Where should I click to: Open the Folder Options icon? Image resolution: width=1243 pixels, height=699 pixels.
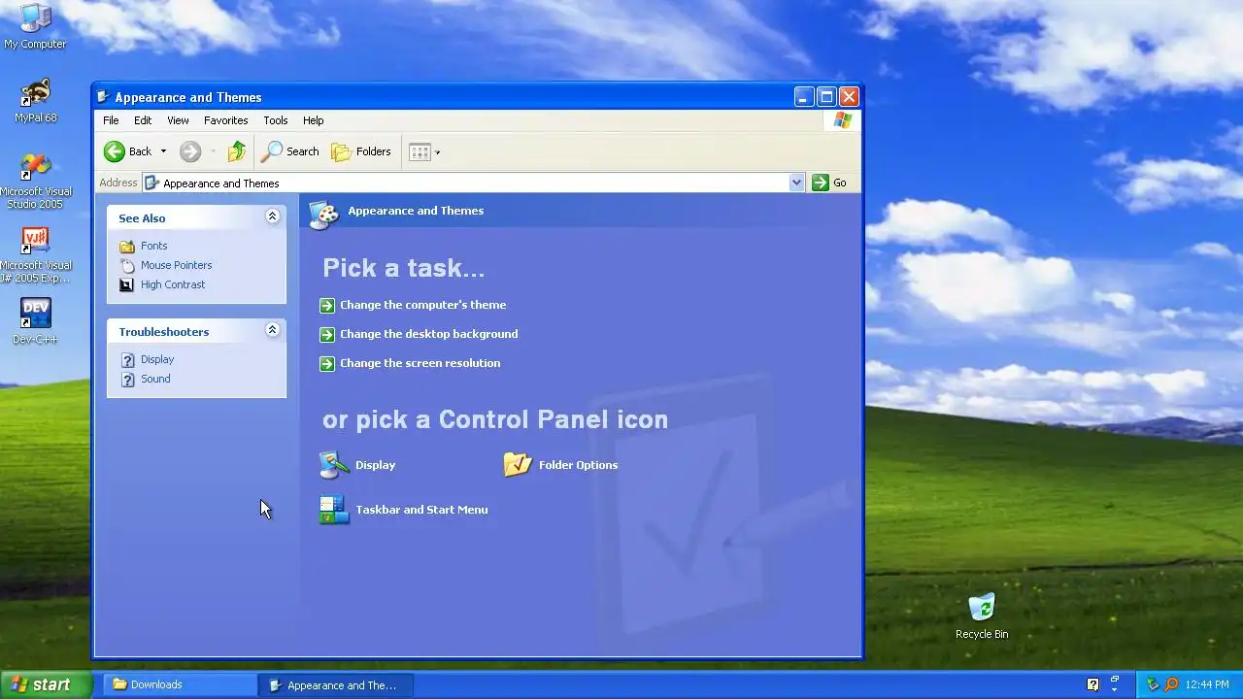point(518,465)
